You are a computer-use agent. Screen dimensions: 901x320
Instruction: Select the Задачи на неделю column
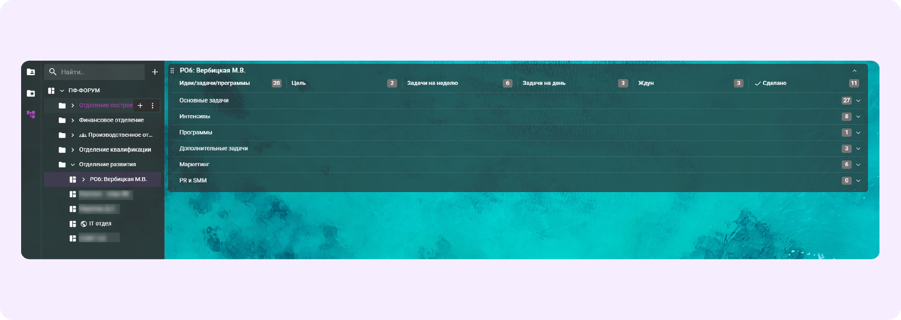[432, 83]
